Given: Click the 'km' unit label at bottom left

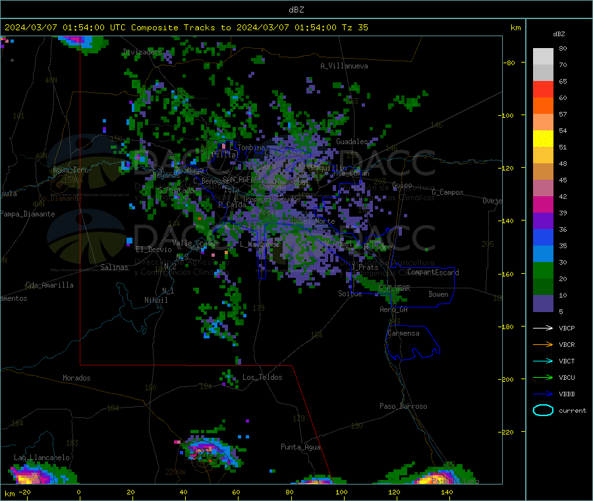Looking at the screenshot, I should click(x=9, y=494).
